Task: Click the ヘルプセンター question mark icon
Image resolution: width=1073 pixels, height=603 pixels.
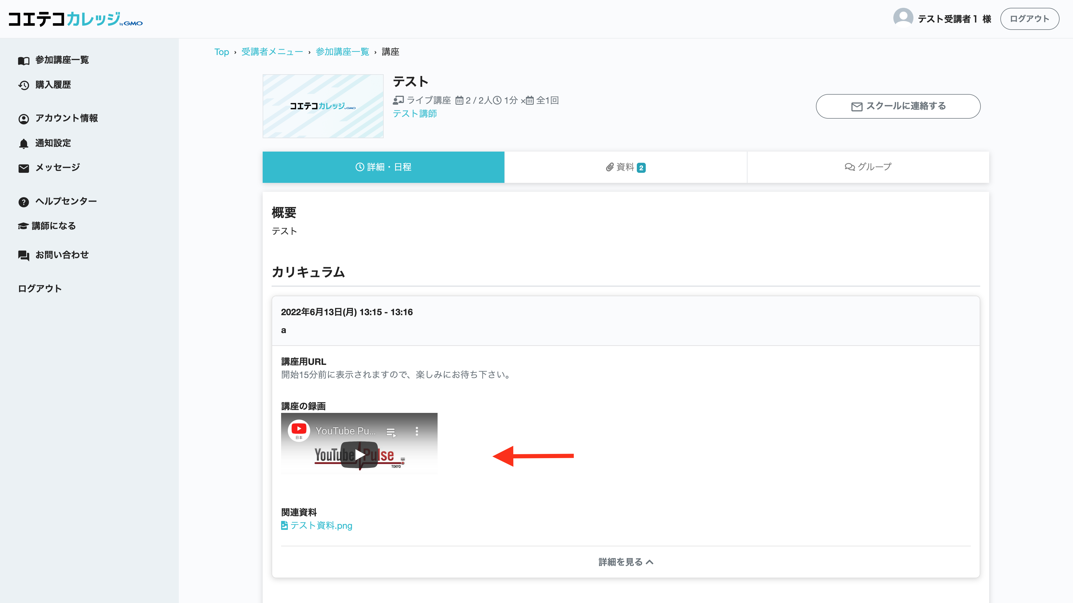Action: point(24,202)
